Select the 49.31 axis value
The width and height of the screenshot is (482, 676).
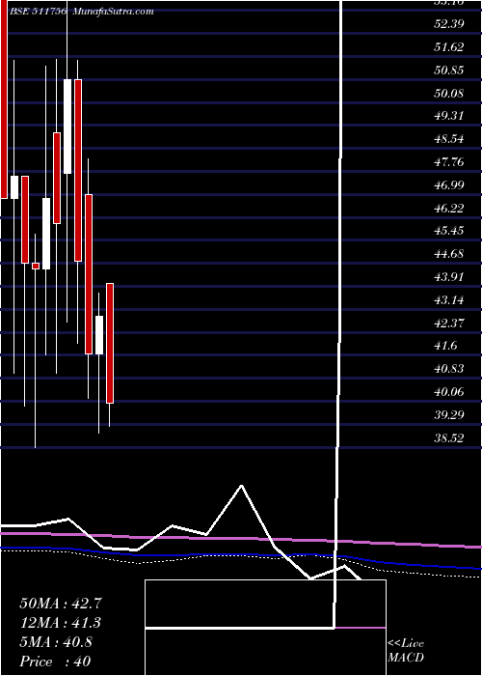449,116
